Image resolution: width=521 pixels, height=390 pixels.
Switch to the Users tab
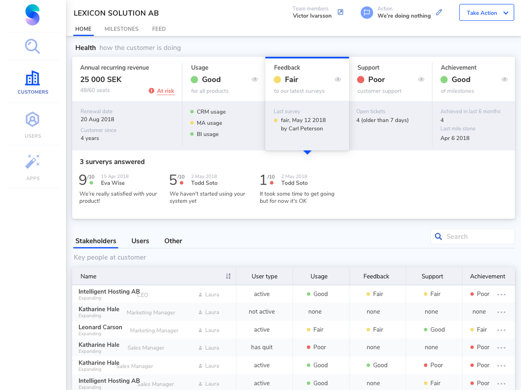(x=140, y=241)
